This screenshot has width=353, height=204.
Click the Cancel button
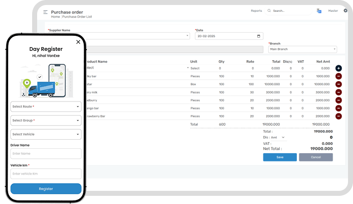coord(315,157)
